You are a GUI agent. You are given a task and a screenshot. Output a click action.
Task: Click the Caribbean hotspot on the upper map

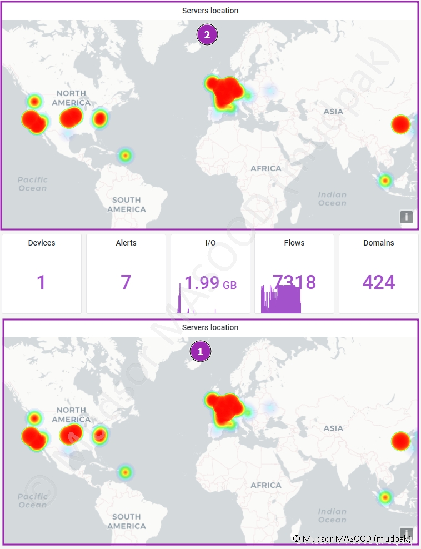tap(126, 156)
